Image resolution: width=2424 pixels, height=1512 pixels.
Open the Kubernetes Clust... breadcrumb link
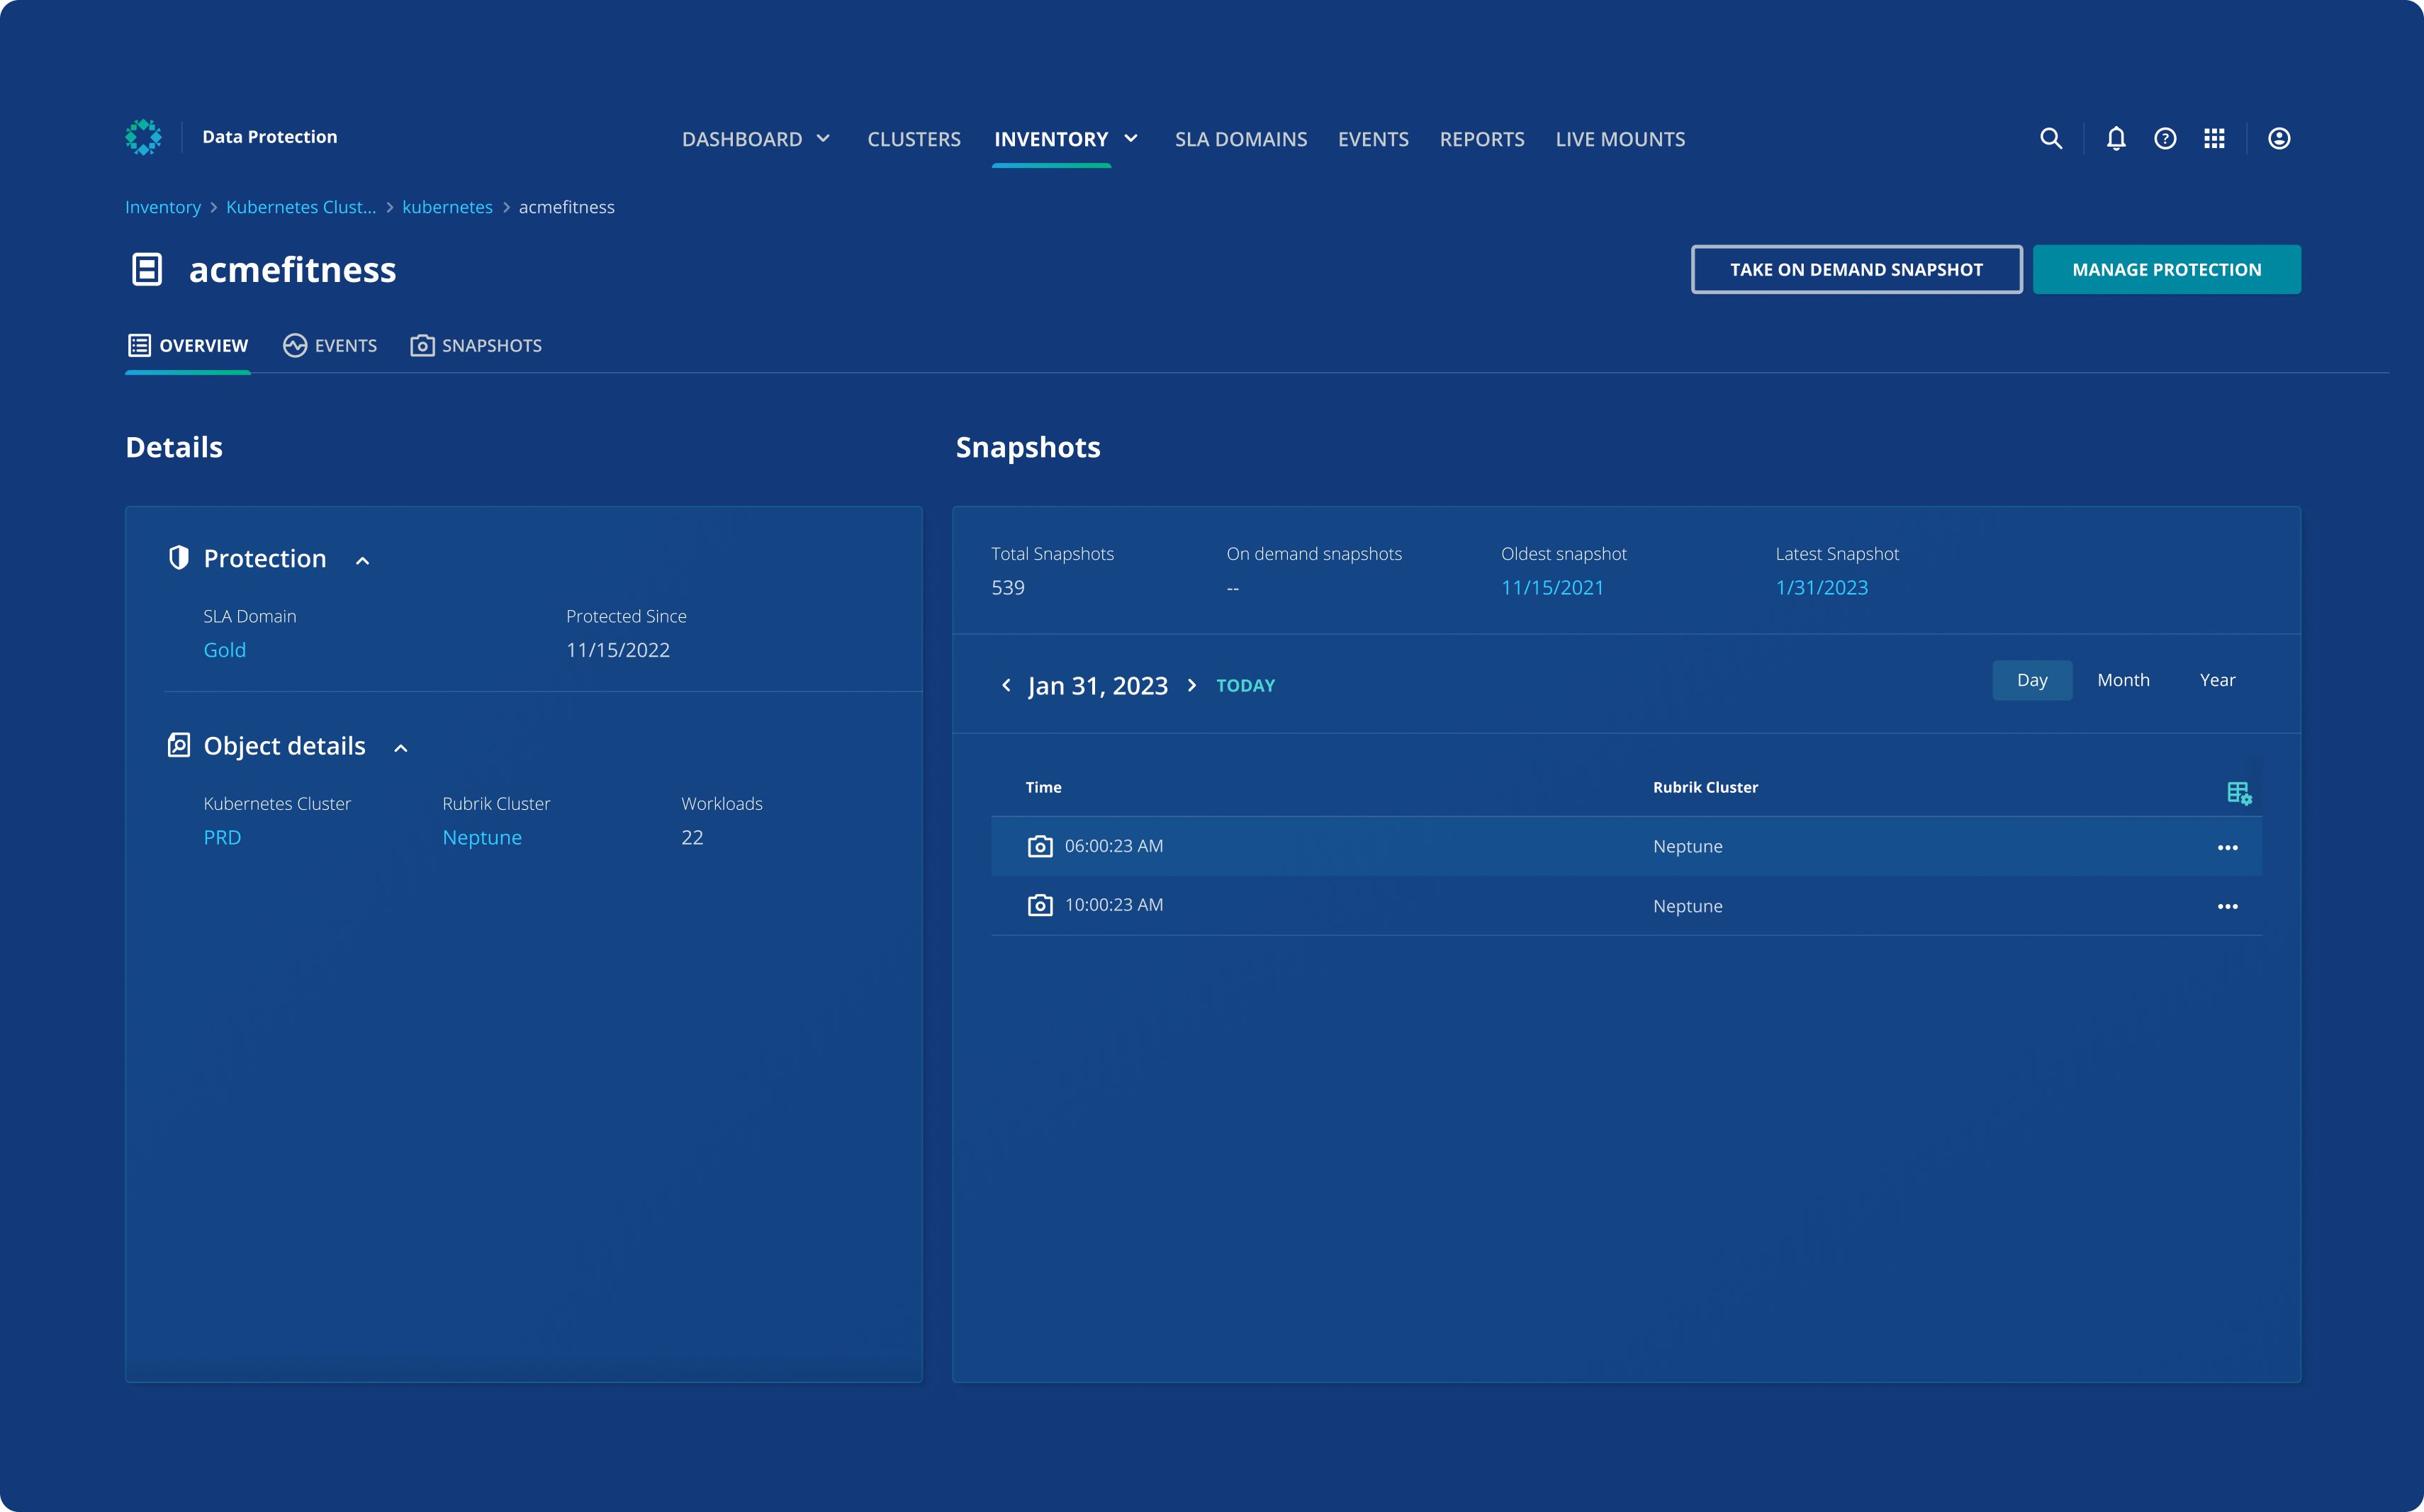click(x=301, y=207)
